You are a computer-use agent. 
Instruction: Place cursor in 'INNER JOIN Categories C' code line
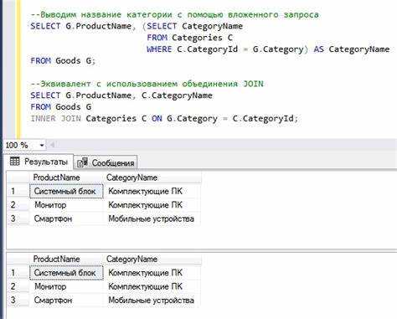[x=164, y=119]
